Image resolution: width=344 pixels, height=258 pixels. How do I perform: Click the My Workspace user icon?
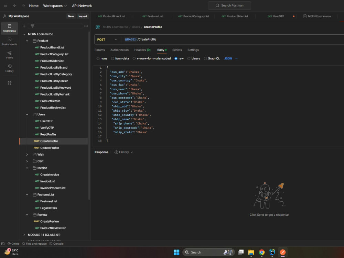[4, 16]
